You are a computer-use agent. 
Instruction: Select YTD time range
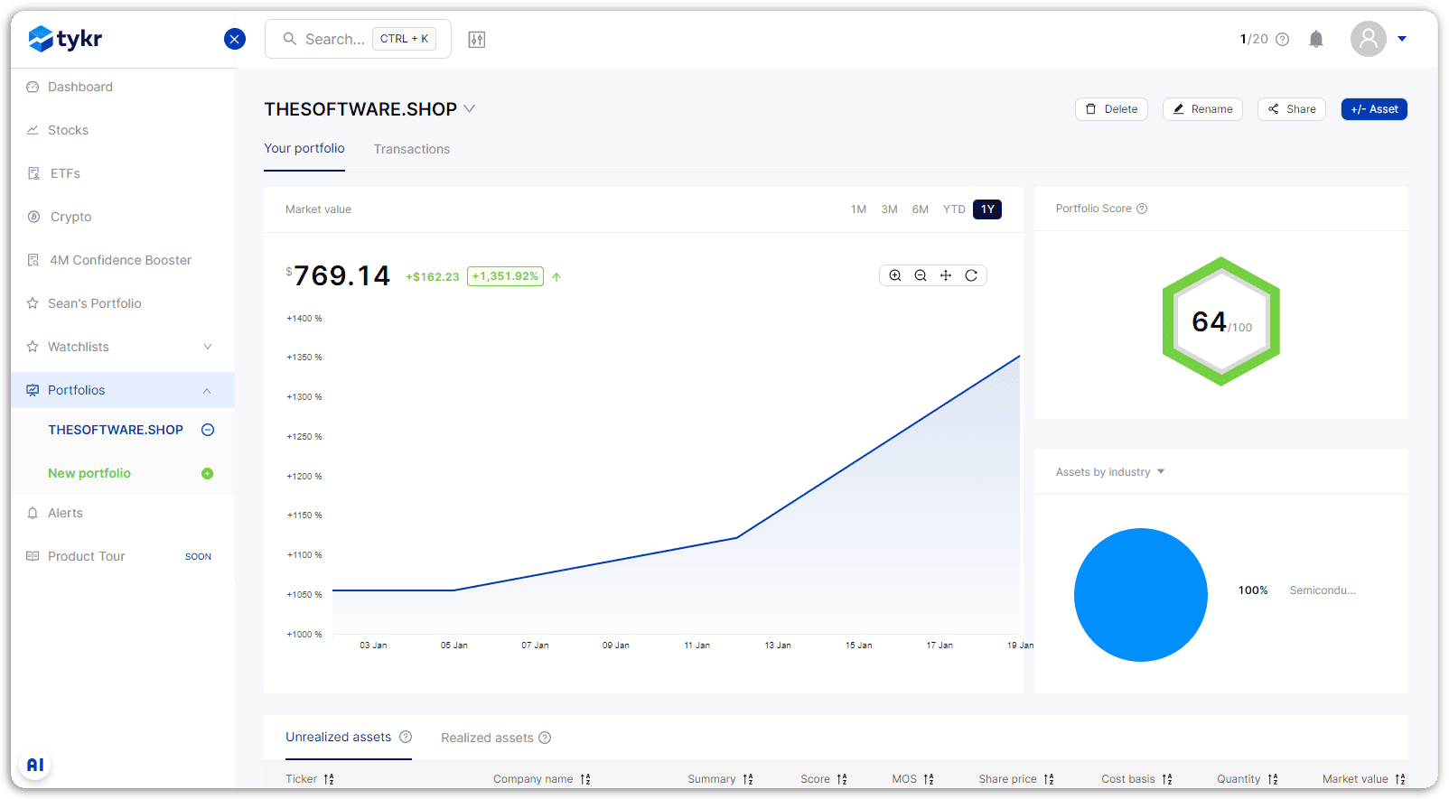[954, 209]
